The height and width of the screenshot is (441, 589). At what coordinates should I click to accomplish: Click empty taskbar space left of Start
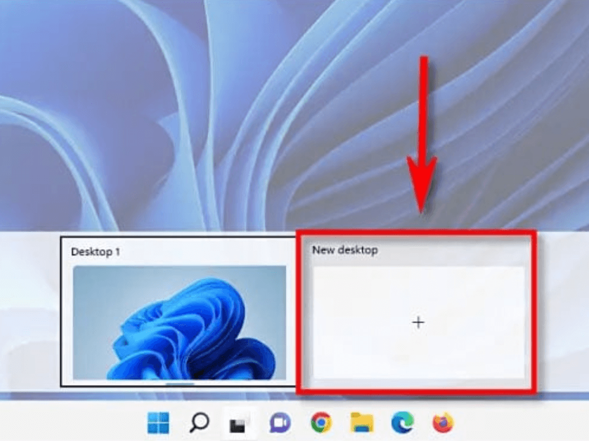click(69, 424)
